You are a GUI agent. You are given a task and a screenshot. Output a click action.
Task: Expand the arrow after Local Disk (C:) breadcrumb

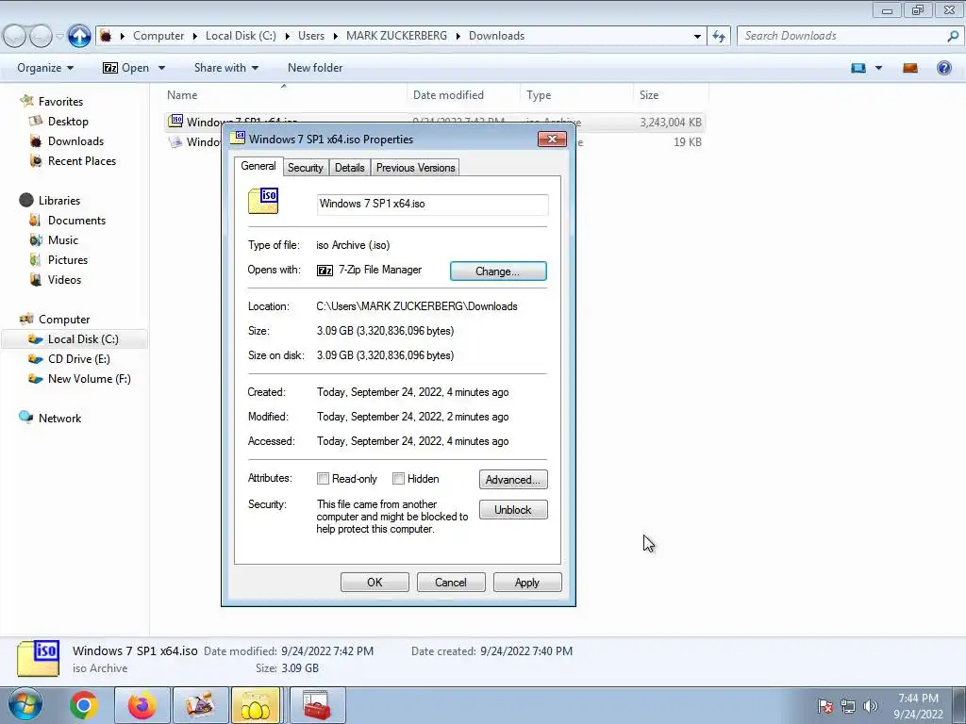click(287, 37)
